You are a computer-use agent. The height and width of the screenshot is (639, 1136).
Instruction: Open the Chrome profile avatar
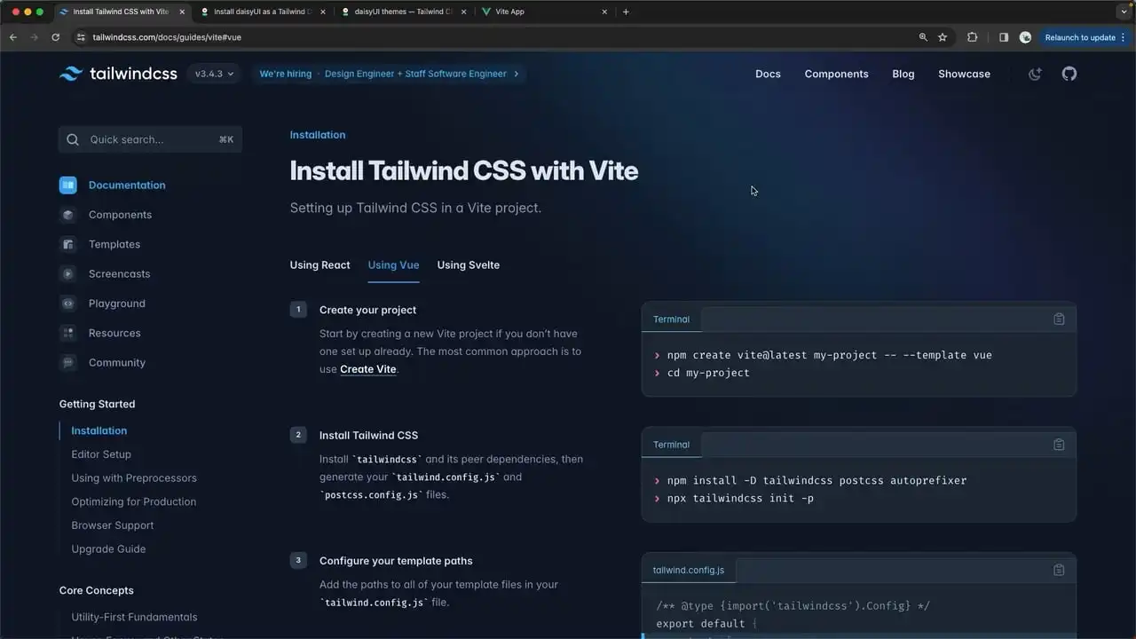tap(1025, 37)
